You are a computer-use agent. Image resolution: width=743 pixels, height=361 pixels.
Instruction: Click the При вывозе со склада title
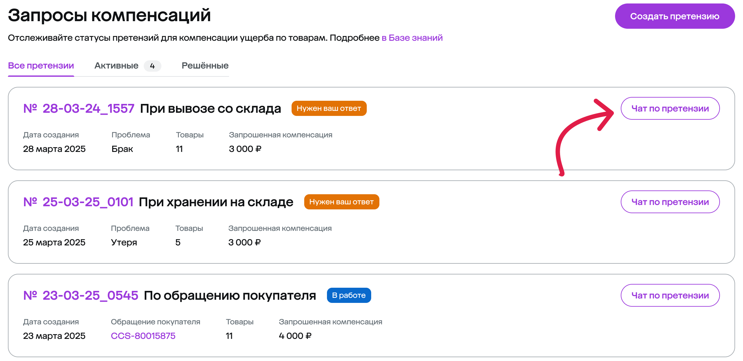click(x=210, y=109)
